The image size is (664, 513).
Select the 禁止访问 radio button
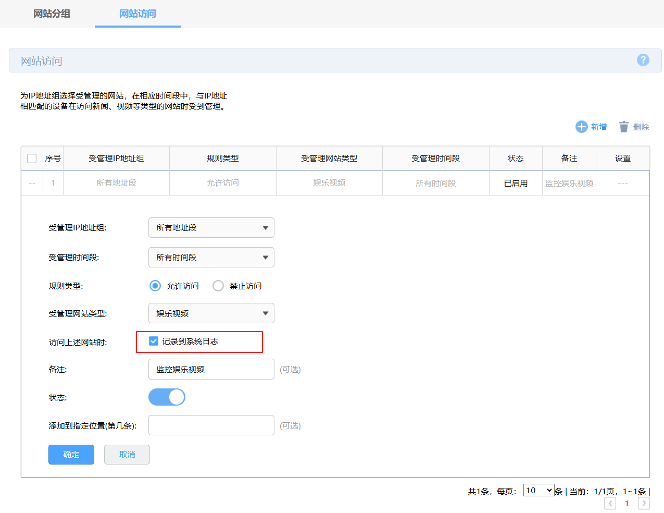218,286
